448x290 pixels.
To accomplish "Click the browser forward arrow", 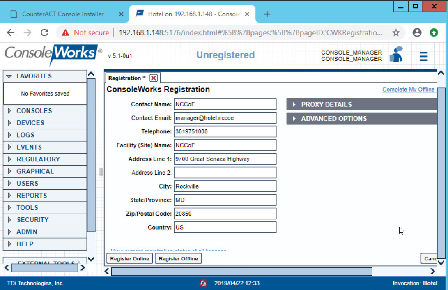I will pos(28,32).
